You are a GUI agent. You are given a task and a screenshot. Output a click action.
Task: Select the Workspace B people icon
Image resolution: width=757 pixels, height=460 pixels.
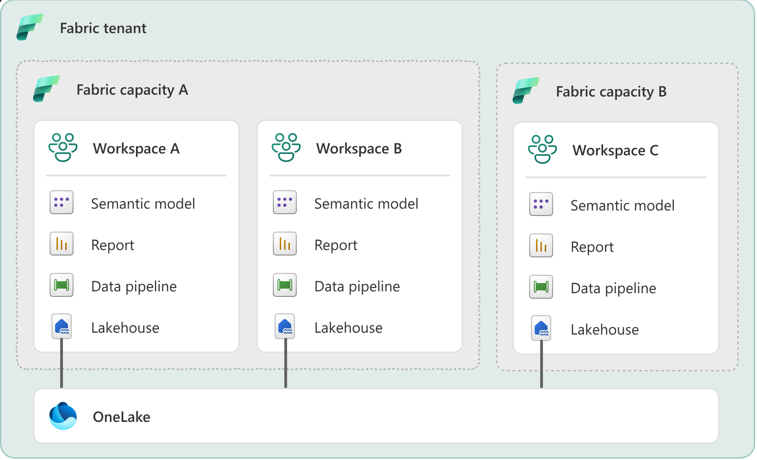pyautogui.click(x=286, y=148)
